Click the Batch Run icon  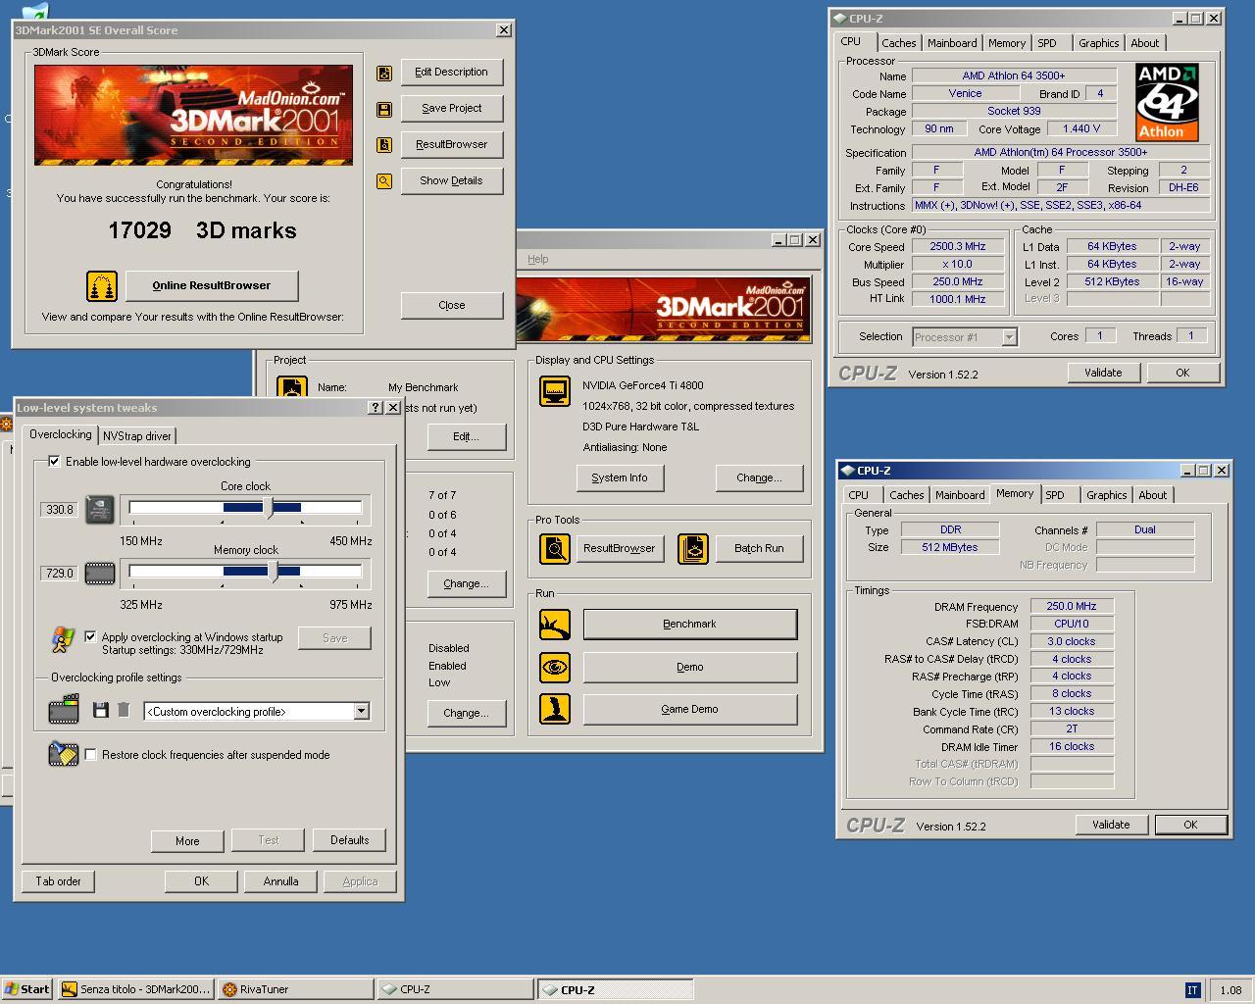coord(693,548)
